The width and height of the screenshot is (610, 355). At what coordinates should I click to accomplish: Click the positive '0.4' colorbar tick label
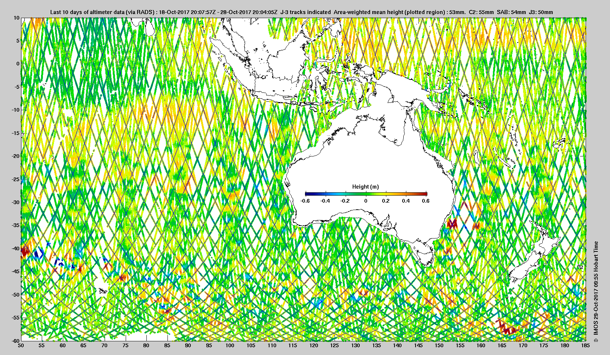coord(406,201)
